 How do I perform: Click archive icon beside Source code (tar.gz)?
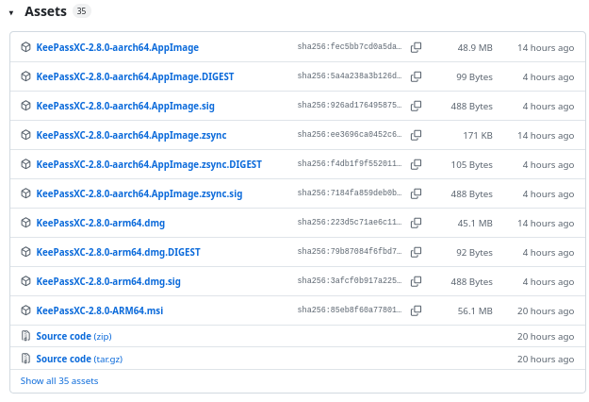25,359
